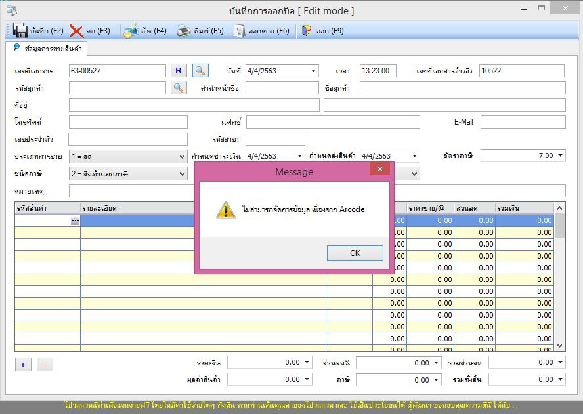
Task: Click the Save (F2) floppy disk icon
Action: point(20,31)
